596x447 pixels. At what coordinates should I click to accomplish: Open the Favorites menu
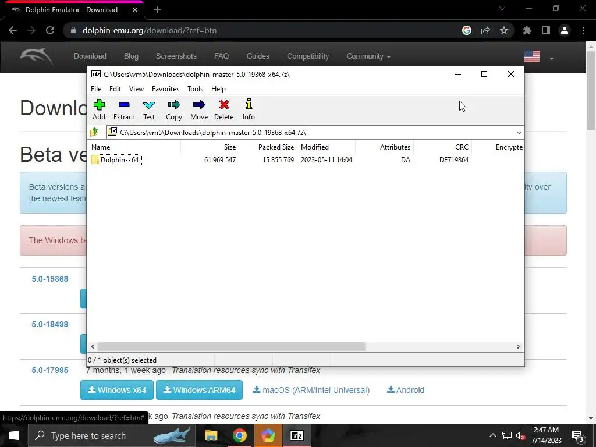[x=165, y=89]
